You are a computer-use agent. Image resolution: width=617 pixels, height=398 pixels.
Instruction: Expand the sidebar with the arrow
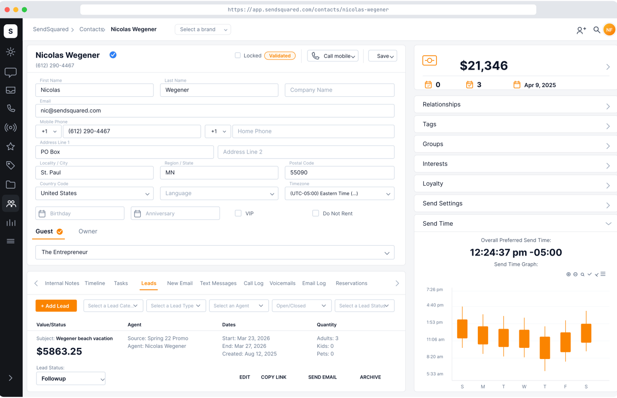coord(11,378)
